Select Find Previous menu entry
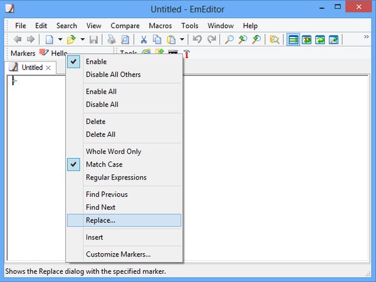The image size is (376, 282). pos(124,194)
